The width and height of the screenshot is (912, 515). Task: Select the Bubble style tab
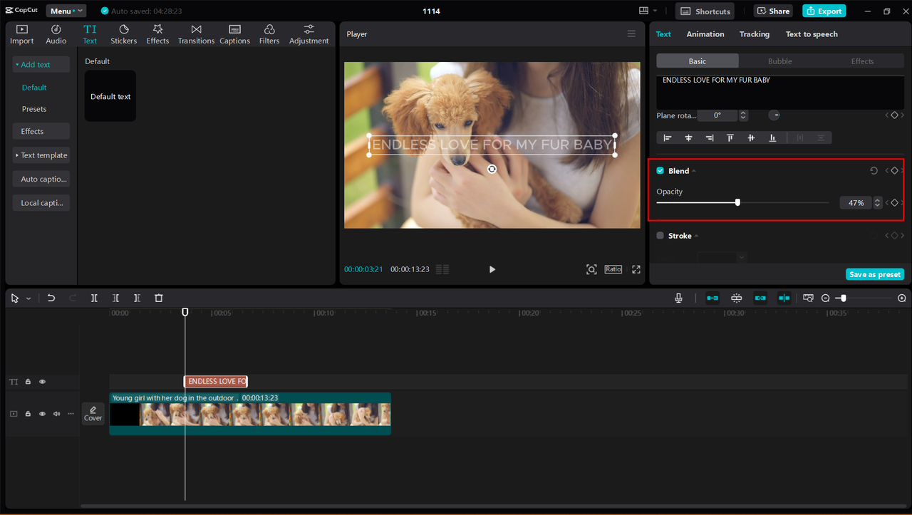[x=780, y=61]
